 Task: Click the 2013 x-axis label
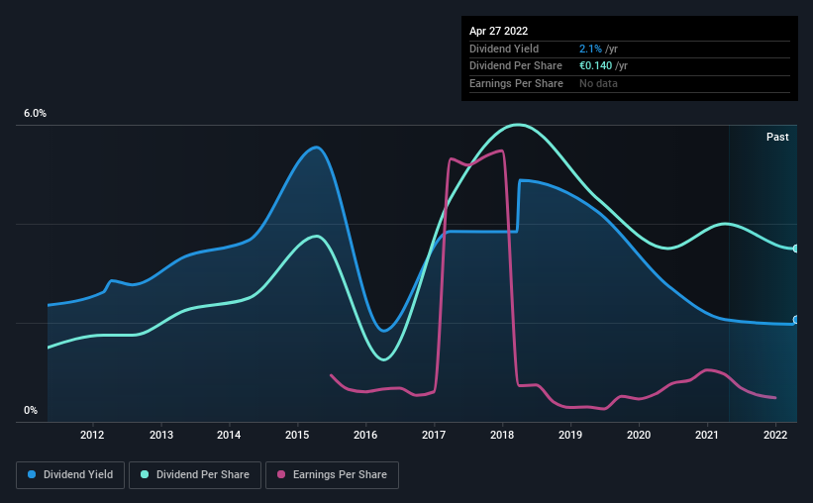point(161,435)
